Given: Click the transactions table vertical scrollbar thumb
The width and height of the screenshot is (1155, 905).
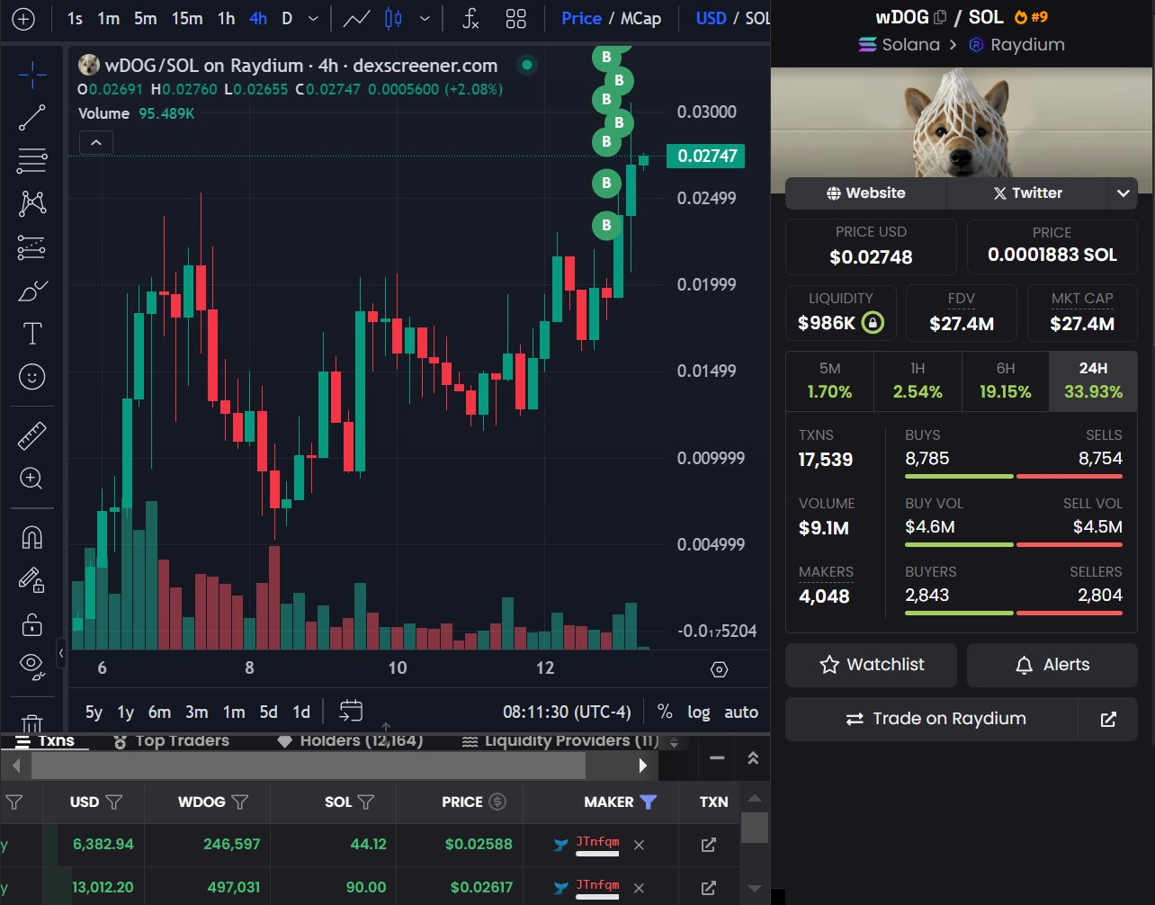Looking at the screenshot, I should pyautogui.click(x=754, y=828).
